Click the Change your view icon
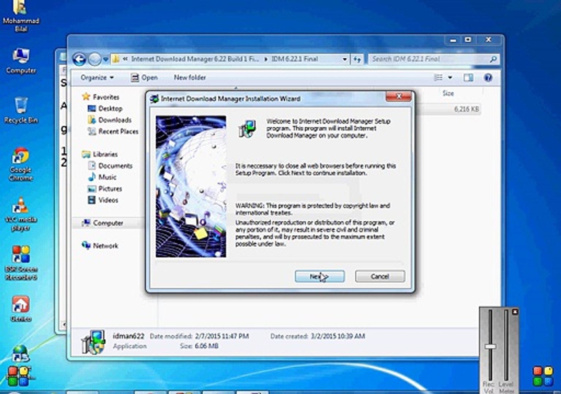 pos(438,77)
